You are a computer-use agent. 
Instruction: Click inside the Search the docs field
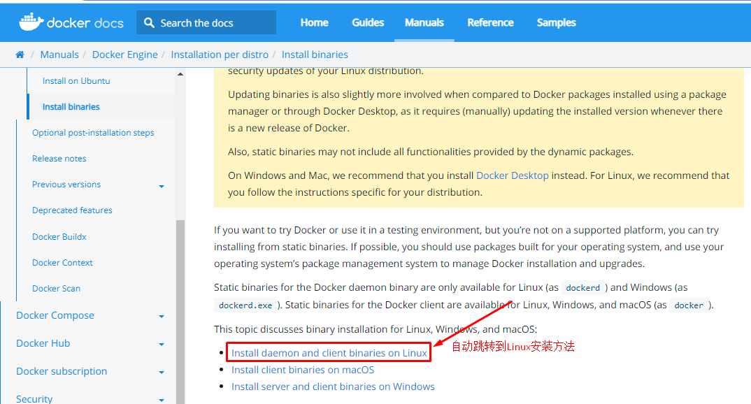(203, 22)
